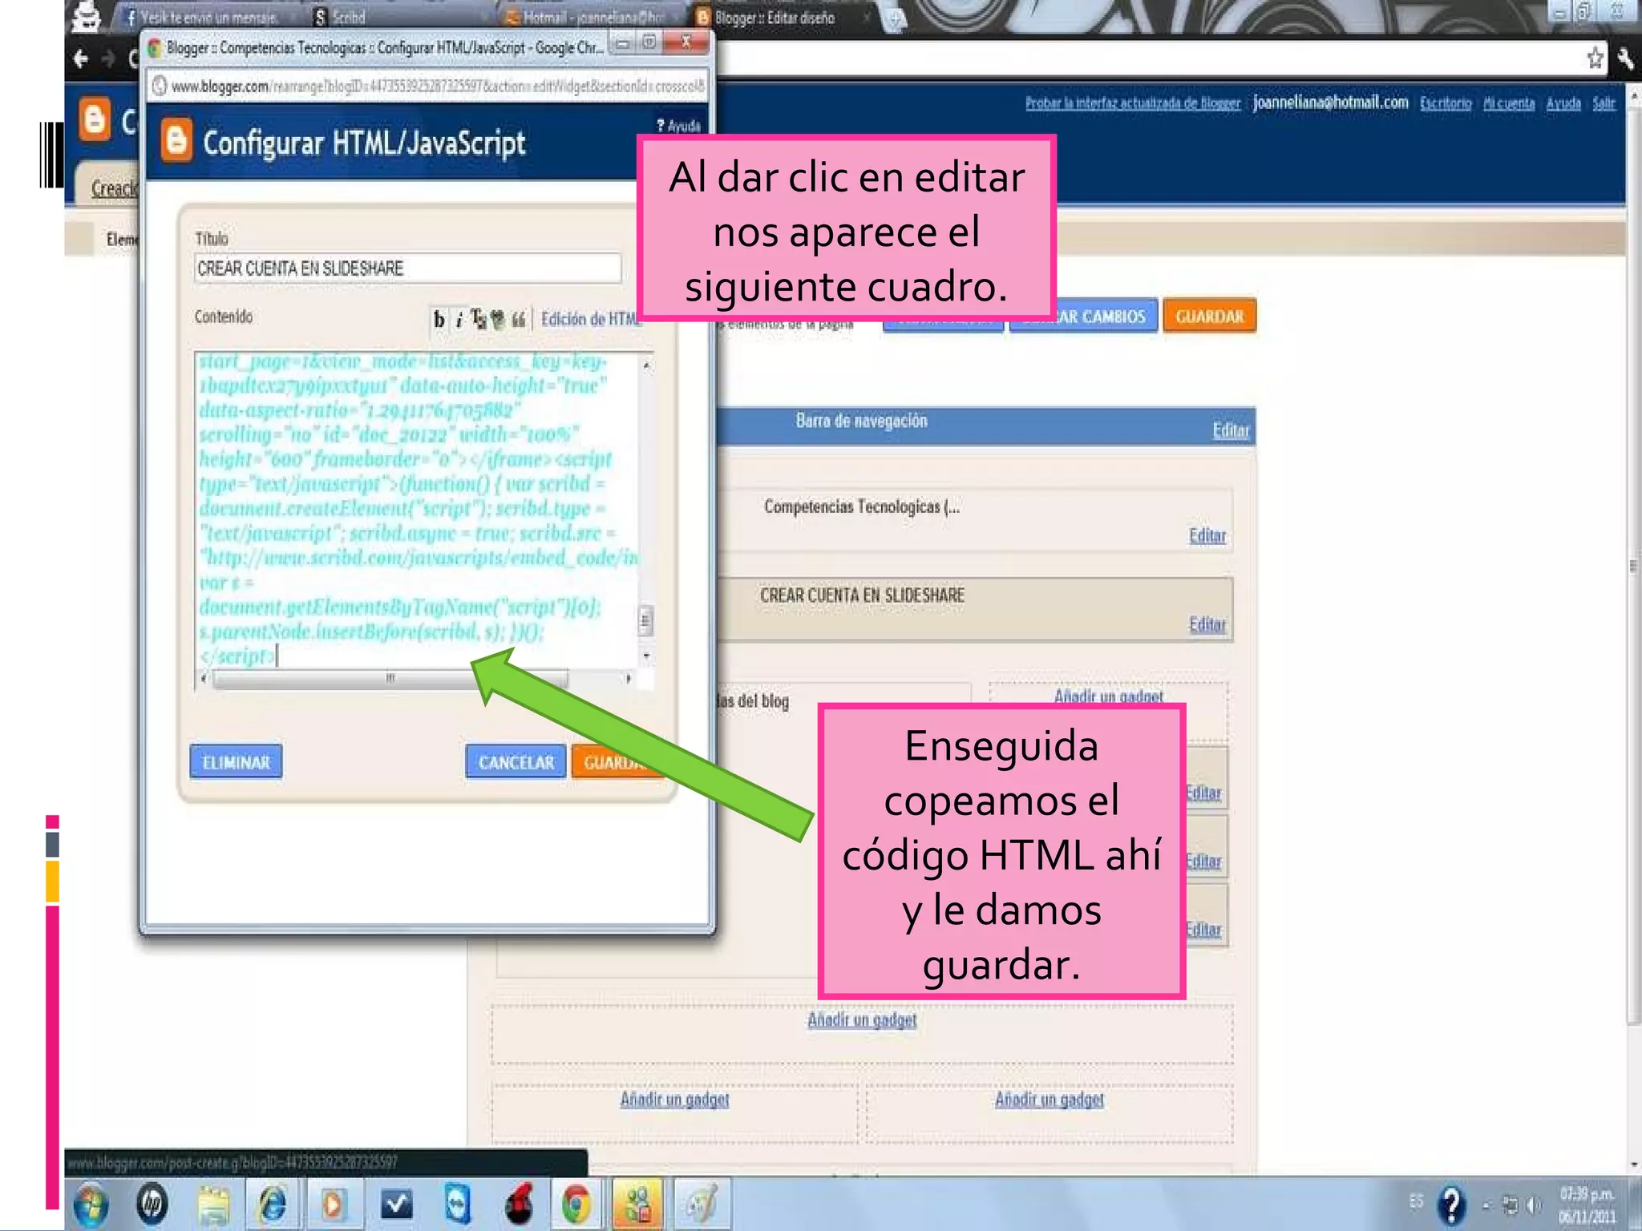Open Google Chrome from the taskbar
Viewport: 1642px width, 1231px height.
tap(576, 1205)
